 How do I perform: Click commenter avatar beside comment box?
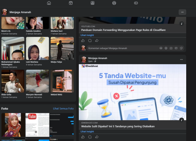[83, 48]
